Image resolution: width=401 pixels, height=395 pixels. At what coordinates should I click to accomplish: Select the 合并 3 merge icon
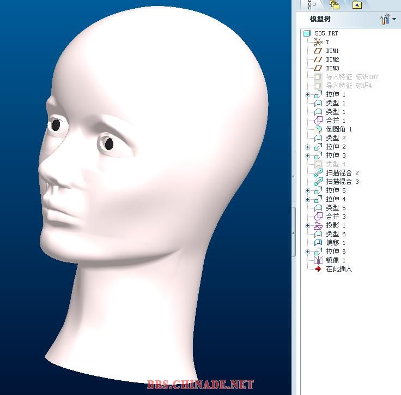tap(318, 217)
